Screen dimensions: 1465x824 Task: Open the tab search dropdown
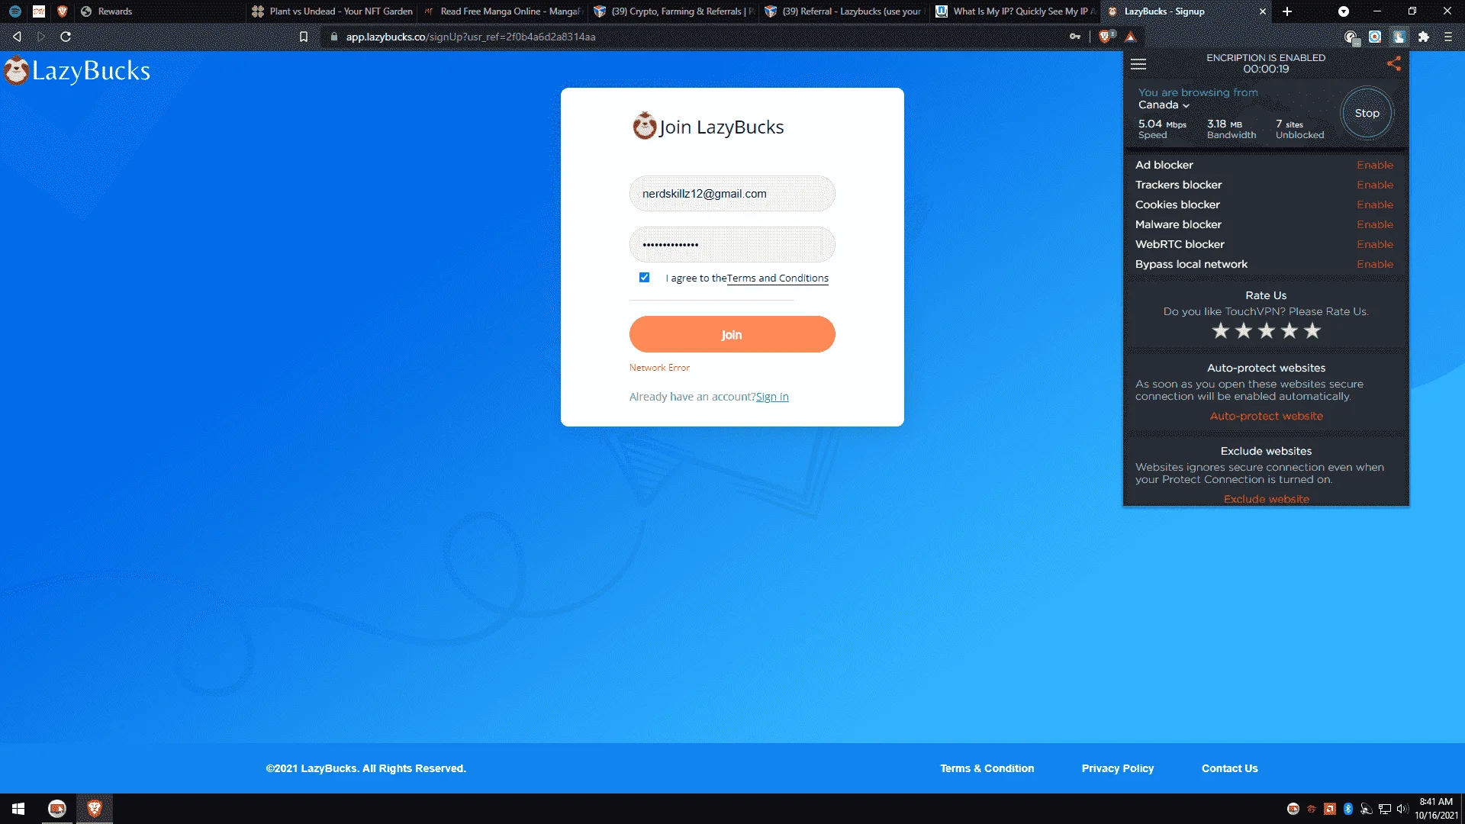1344,11
